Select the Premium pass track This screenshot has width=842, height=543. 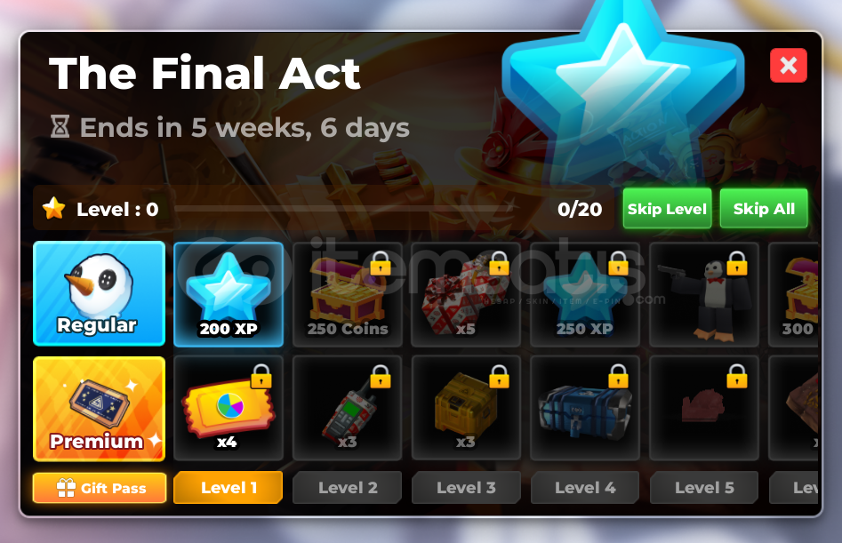[99, 409]
